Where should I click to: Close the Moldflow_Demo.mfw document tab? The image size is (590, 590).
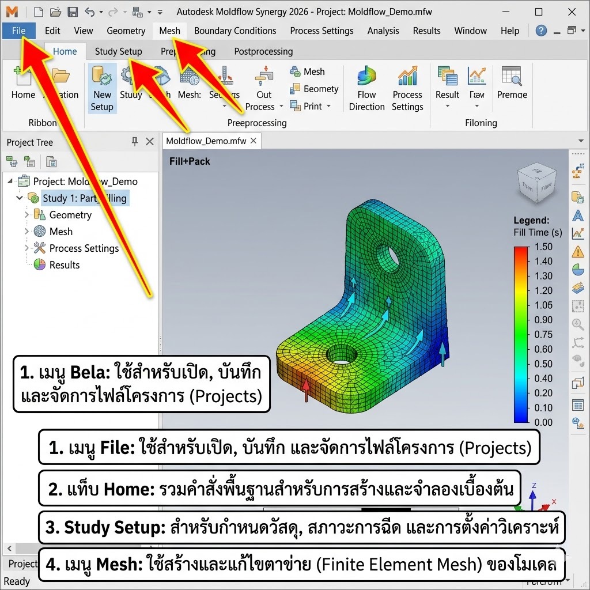point(254,141)
